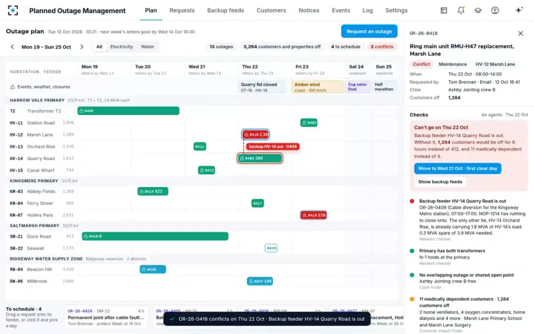Go to previous week with left chevron

tap(12, 47)
